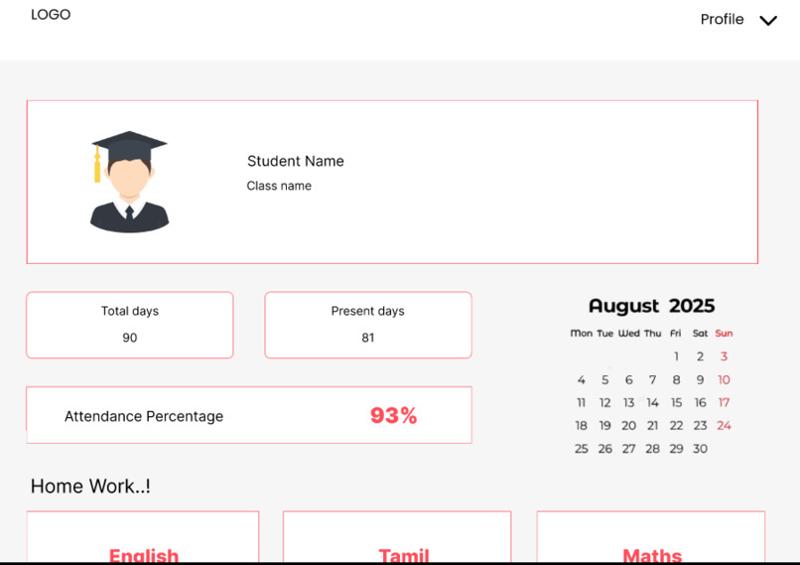Select August 22 in the calendar
800x565 pixels.
[x=676, y=426]
